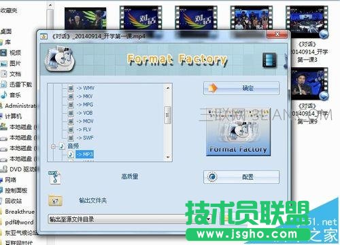The image size is (340, 245).
Task: Click the 输出文件夹 label
Action: coord(92,200)
